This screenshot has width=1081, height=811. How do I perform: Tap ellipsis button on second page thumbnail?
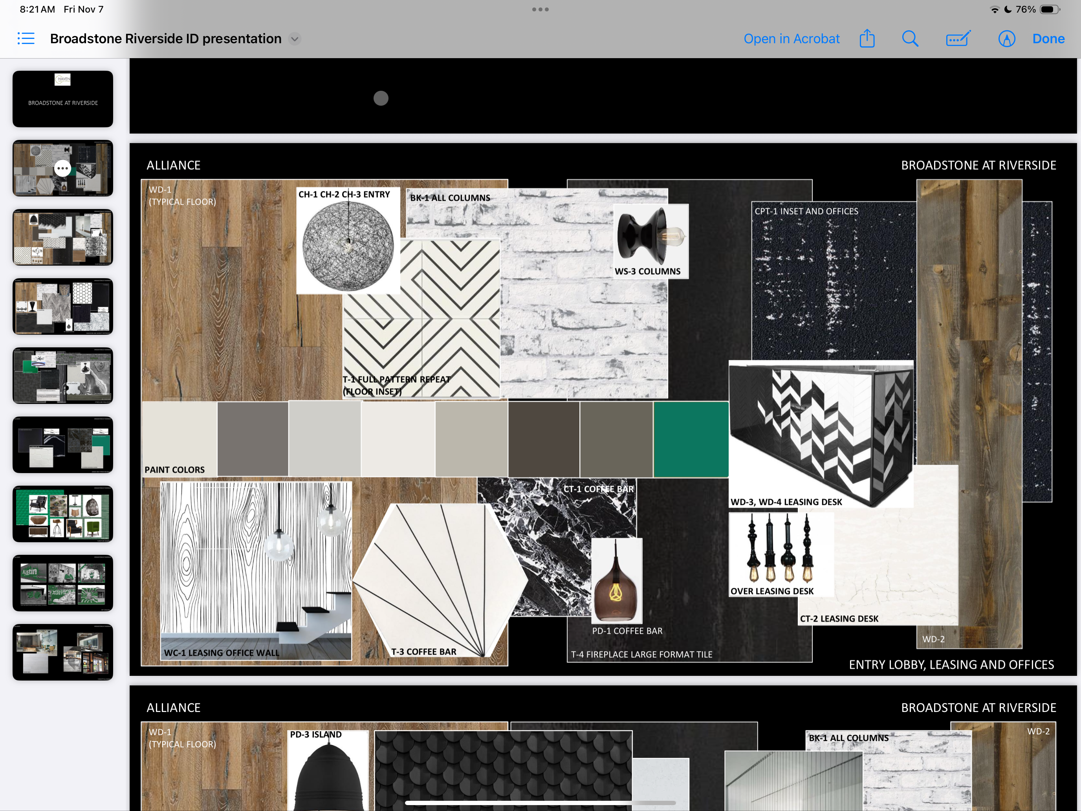tap(62, 168)
